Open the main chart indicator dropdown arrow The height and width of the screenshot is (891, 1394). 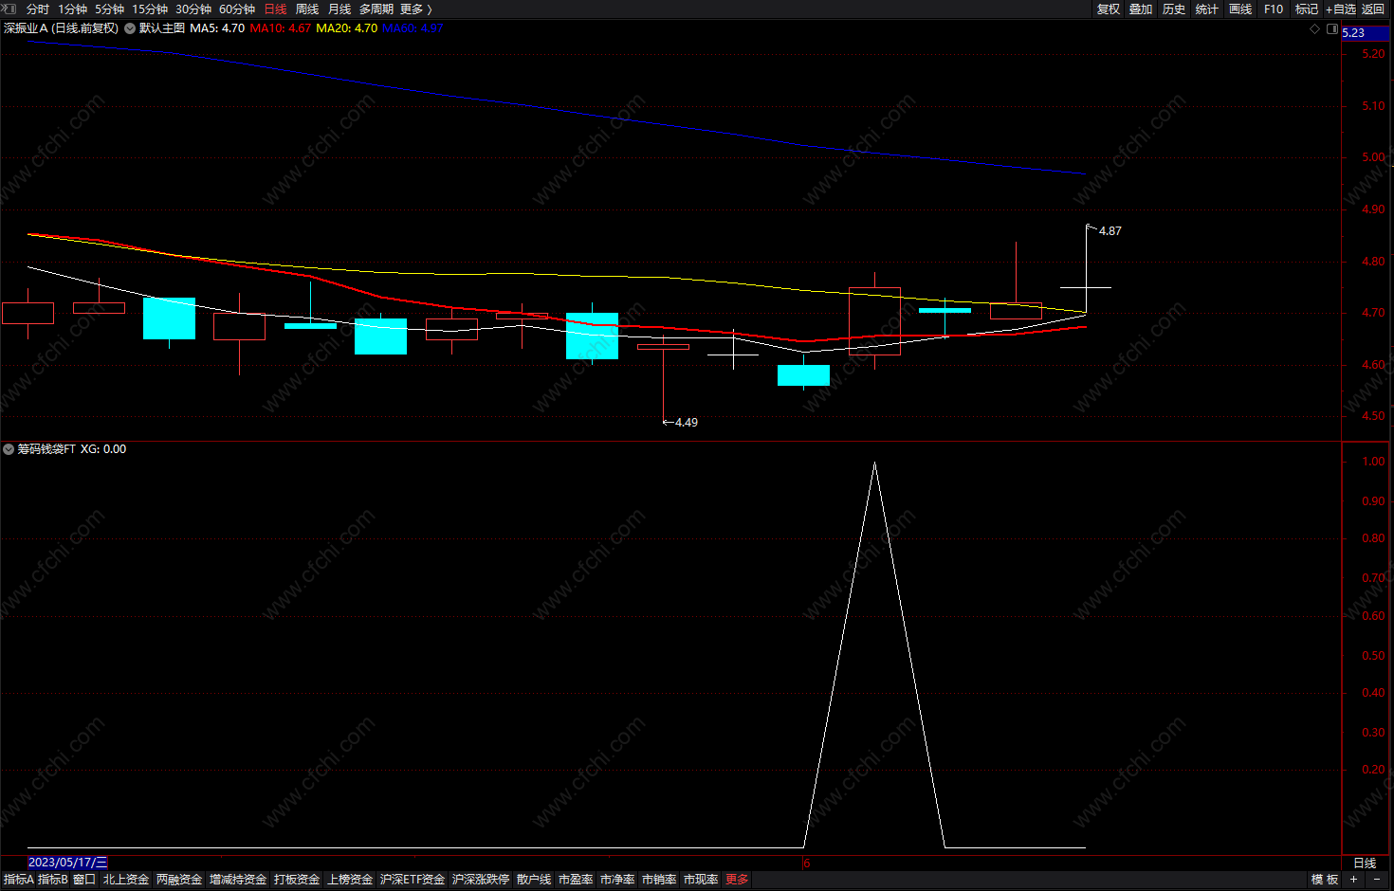(130, 28)
